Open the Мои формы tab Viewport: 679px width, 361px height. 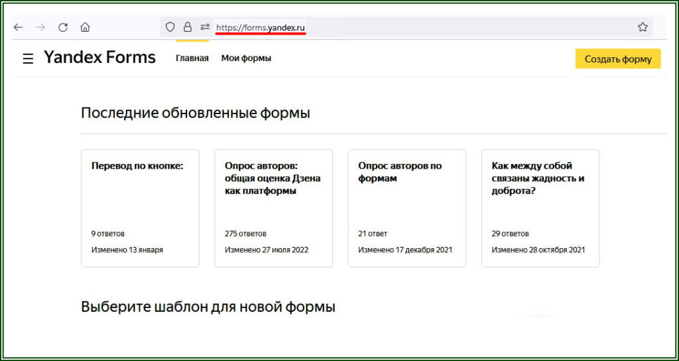tap(246, 58)
